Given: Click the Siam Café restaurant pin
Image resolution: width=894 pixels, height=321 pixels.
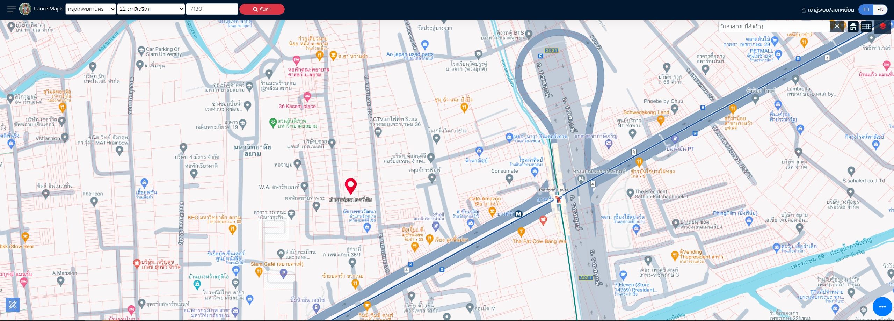Looking at the screenshot, I should click(x=259, y=272).
